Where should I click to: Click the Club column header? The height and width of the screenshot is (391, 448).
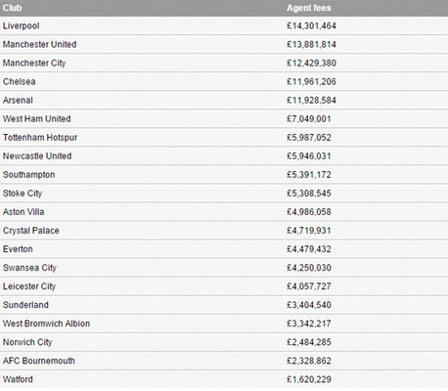click(x=13, y=8)
